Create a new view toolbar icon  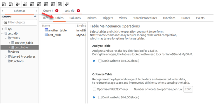39,4
